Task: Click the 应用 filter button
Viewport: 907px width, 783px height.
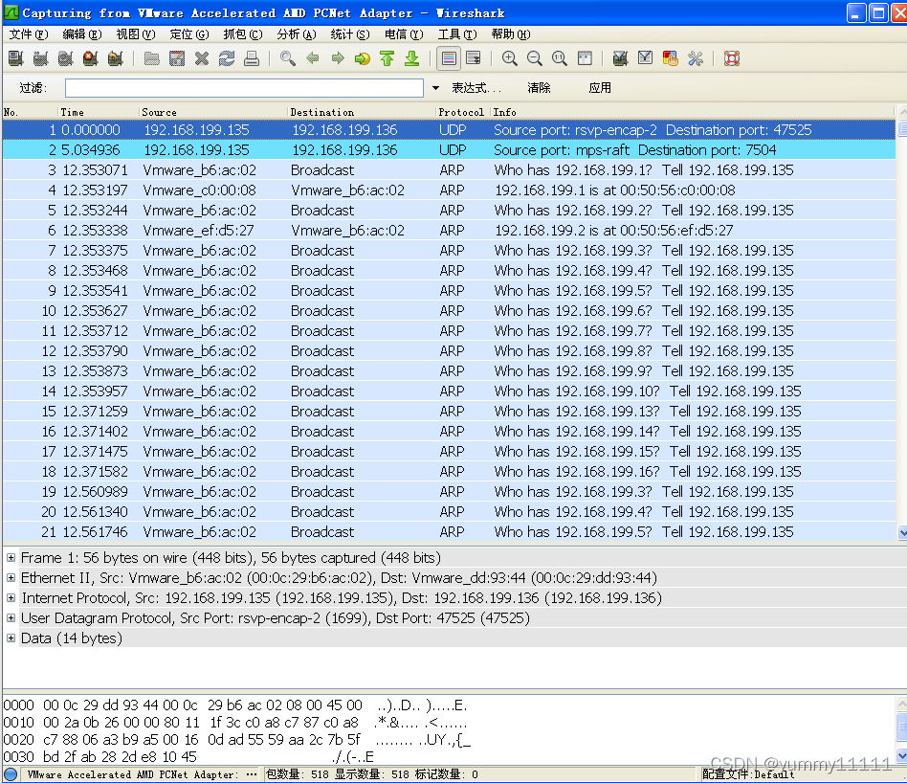Action: click(x=600, y=88)
